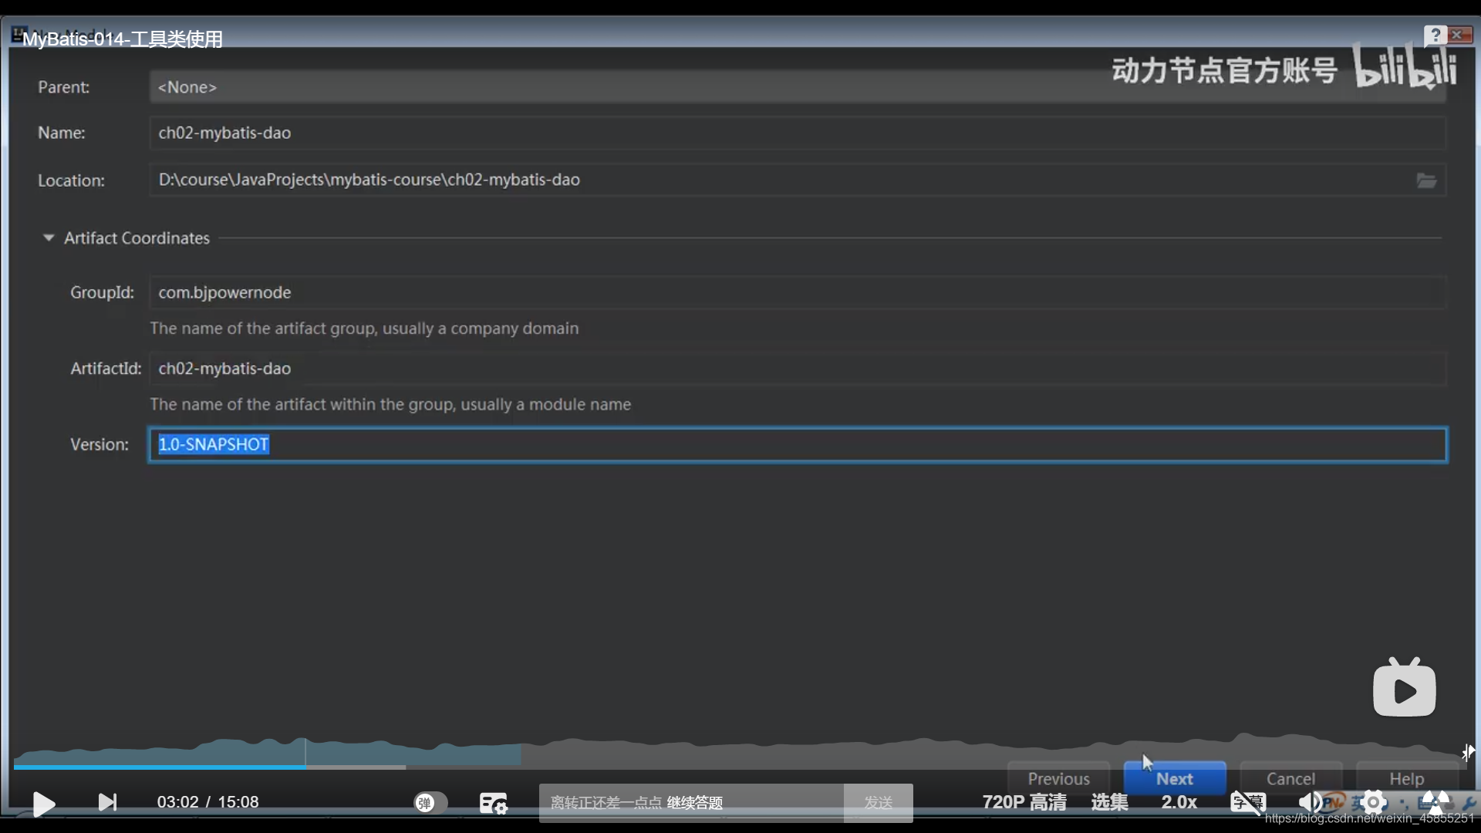Select the 2.0x playback speed option

point(1179,802)
